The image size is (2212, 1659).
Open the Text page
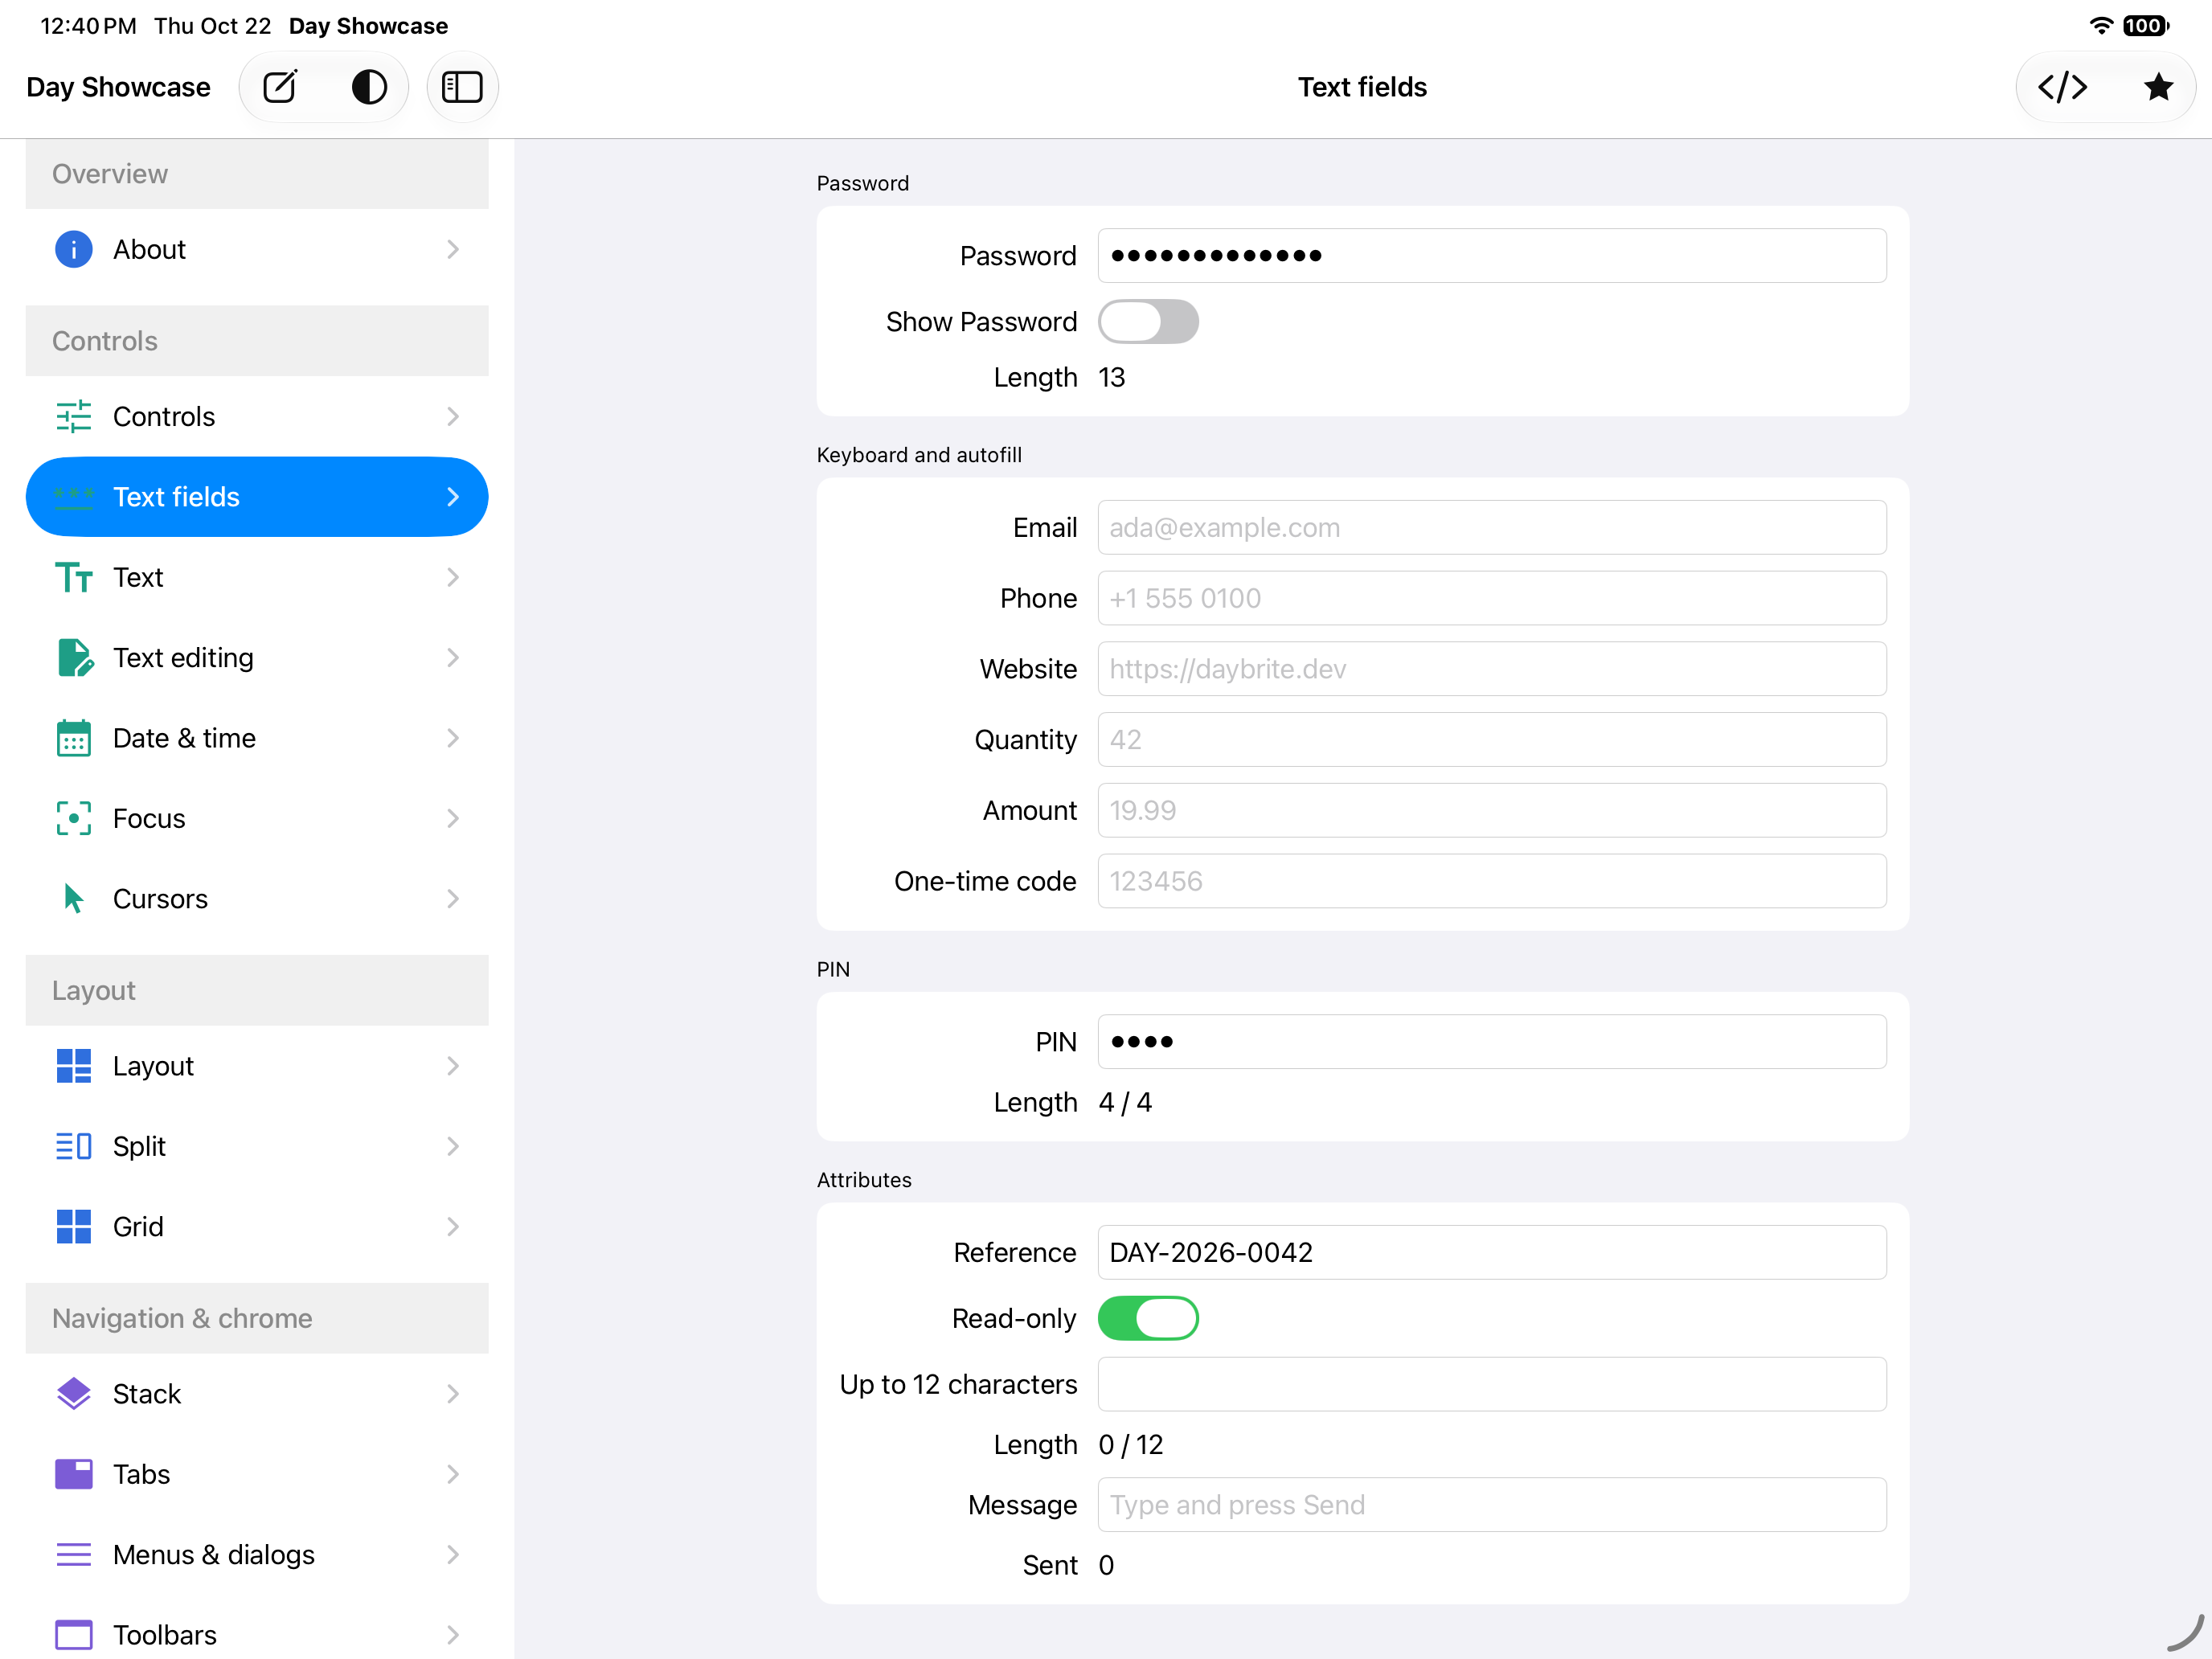(x=257, y=577)
